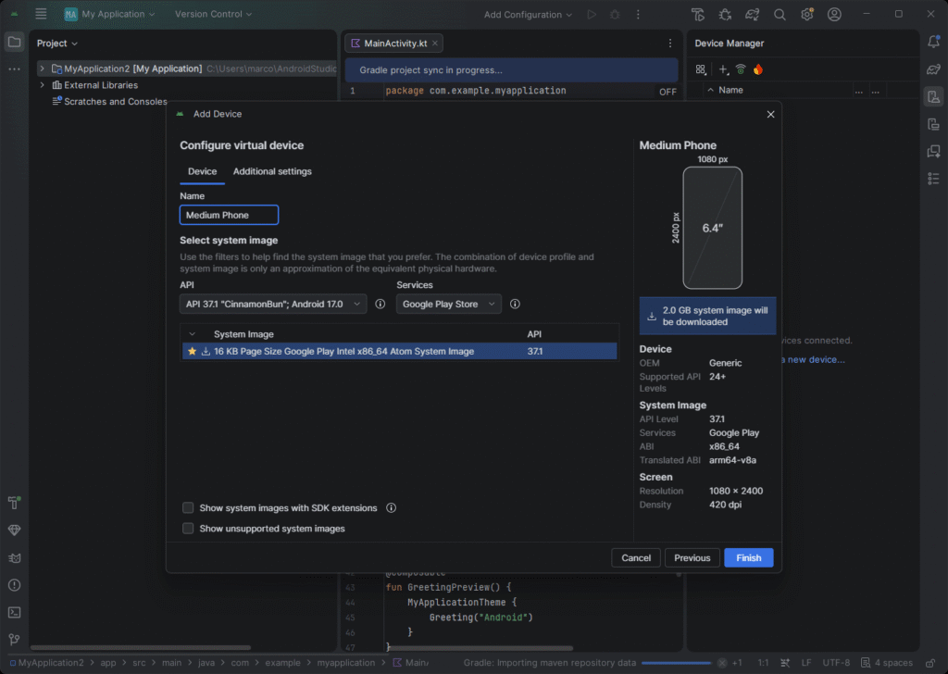Open Search Everywhere magnifier icon

coord(780,15)
